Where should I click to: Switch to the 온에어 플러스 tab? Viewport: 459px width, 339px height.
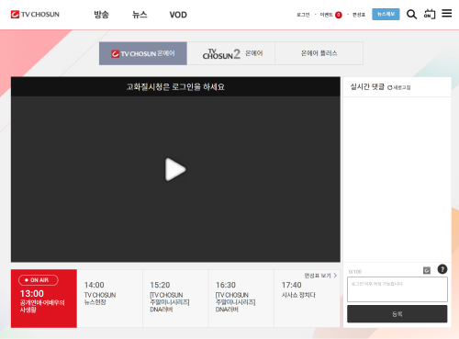319,53
